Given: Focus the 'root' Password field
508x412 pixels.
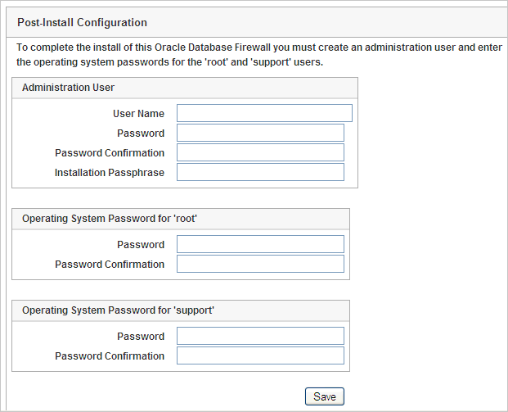Looking at the screenshot, I should 260,244.
